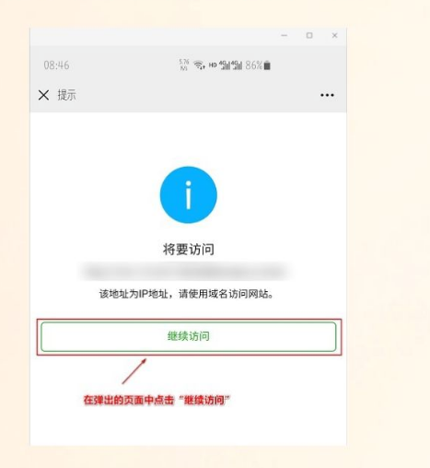
Task: Click the 4G signal strength bars
Action: [231, 65]
